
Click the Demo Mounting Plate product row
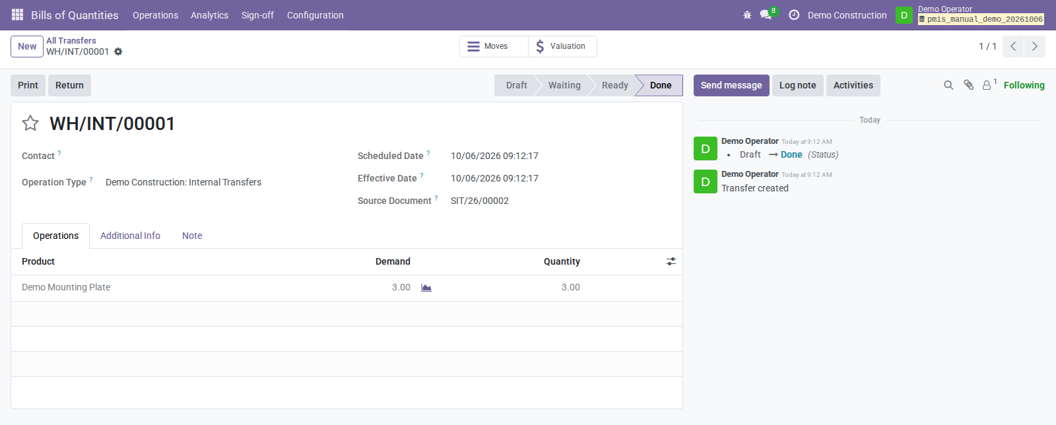pos(346,288)
